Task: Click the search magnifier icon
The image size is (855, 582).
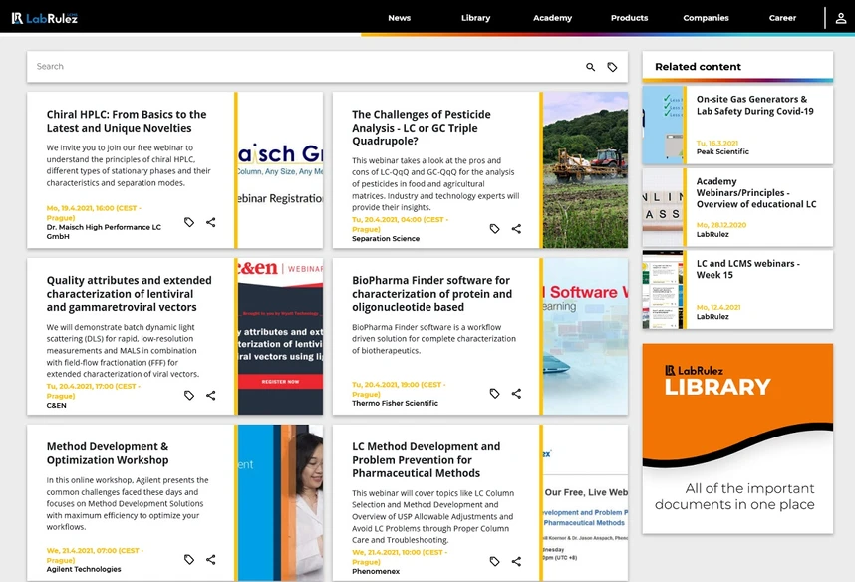Action: [590, 67]
